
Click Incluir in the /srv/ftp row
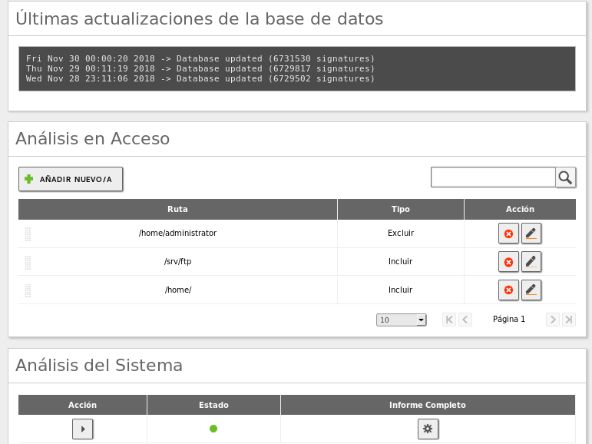click(401, 261)
